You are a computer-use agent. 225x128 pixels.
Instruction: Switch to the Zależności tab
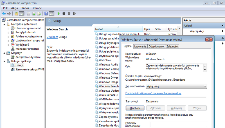click(172, 47)
